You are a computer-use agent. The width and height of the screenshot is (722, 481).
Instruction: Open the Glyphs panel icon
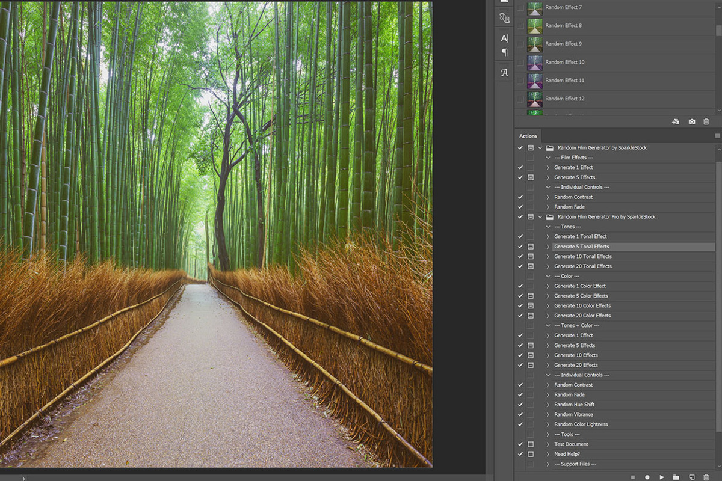[504, 72]
